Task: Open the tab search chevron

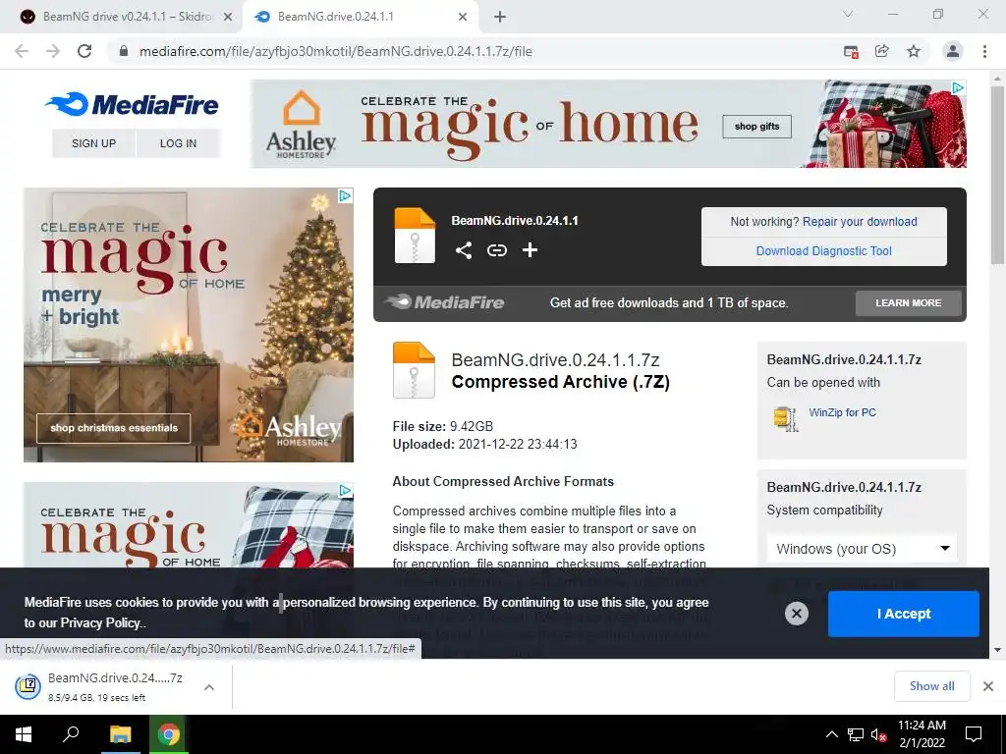Action: click(x=848, y=14)
